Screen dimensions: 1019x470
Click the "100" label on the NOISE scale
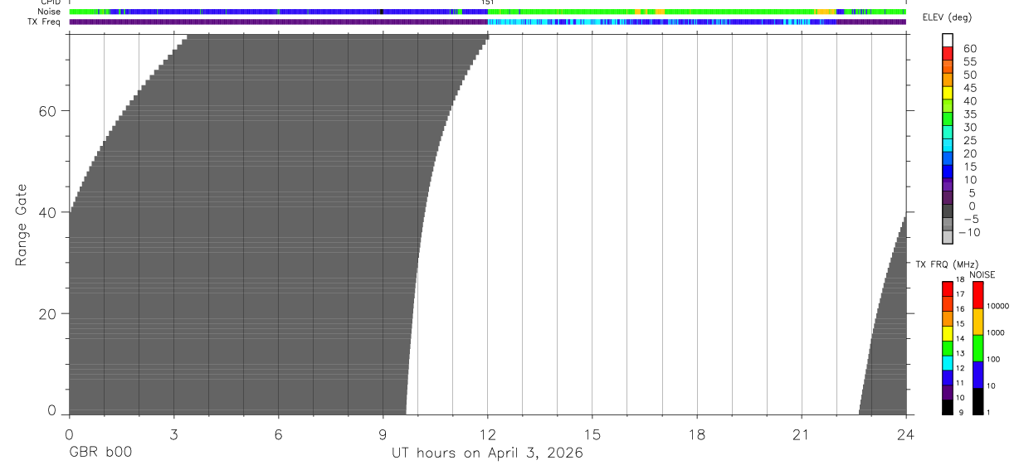[x=994, y=359]
